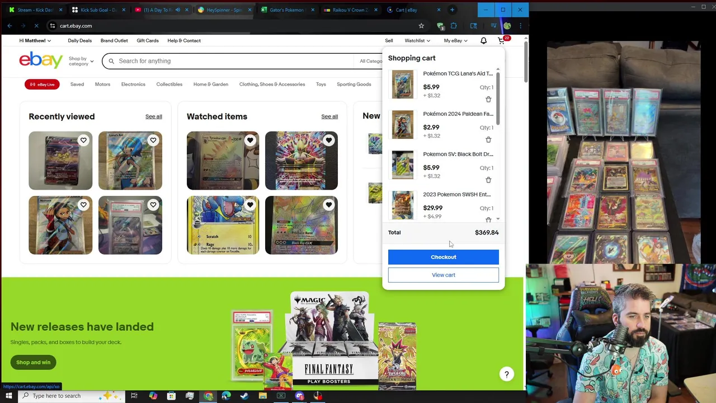This screenshot has width=716, height=403.
Task: Stop page loading with the X button
Action: (x=36, y=26)
